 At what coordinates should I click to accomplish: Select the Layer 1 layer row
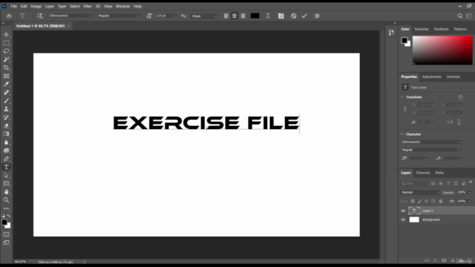click(437, 211)
